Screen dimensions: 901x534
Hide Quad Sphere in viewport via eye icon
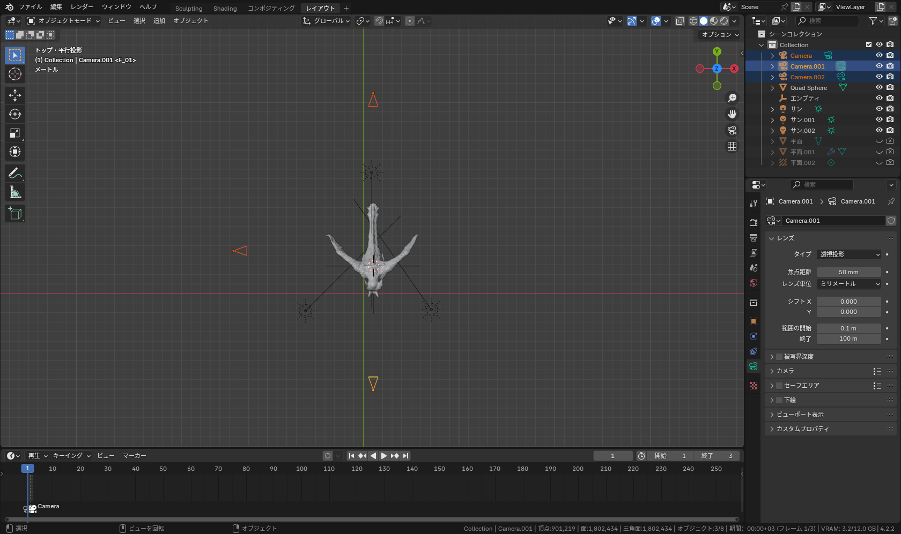pyautogui.click(x=879, y=87)
